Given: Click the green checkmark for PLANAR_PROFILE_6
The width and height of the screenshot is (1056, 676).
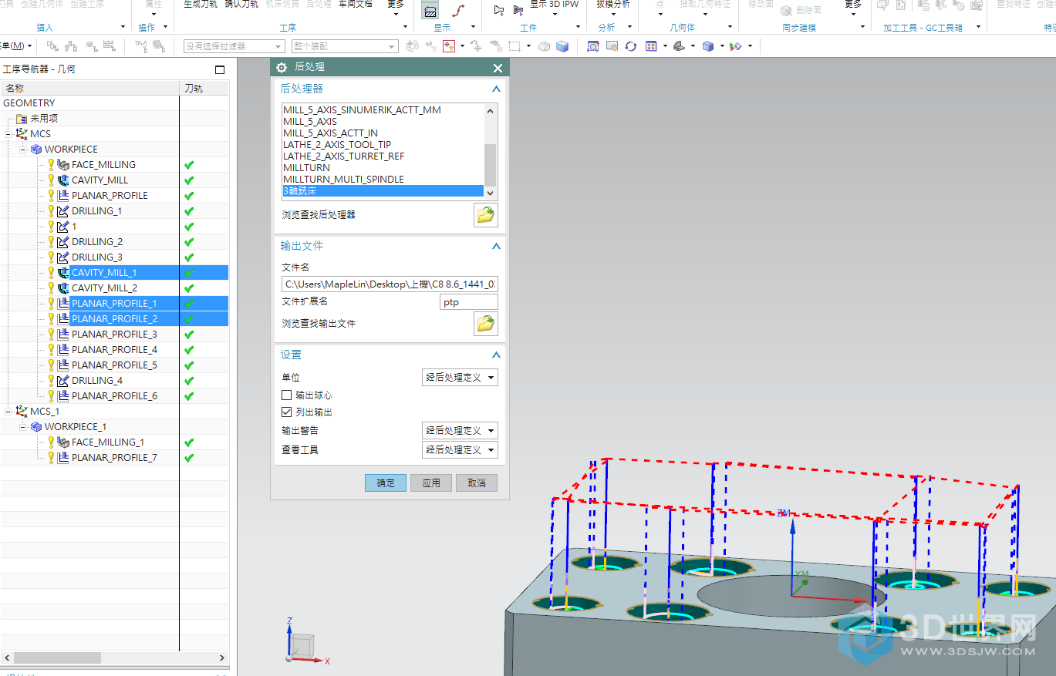Looking at the screenshot, I should (189, 396).
